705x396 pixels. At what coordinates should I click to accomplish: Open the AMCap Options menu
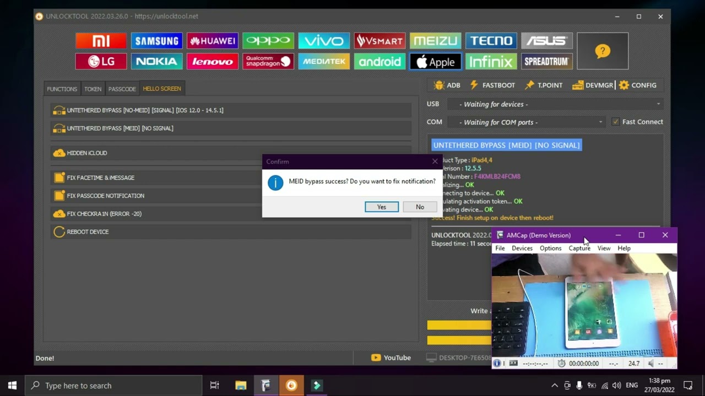(x=550, y=248)
